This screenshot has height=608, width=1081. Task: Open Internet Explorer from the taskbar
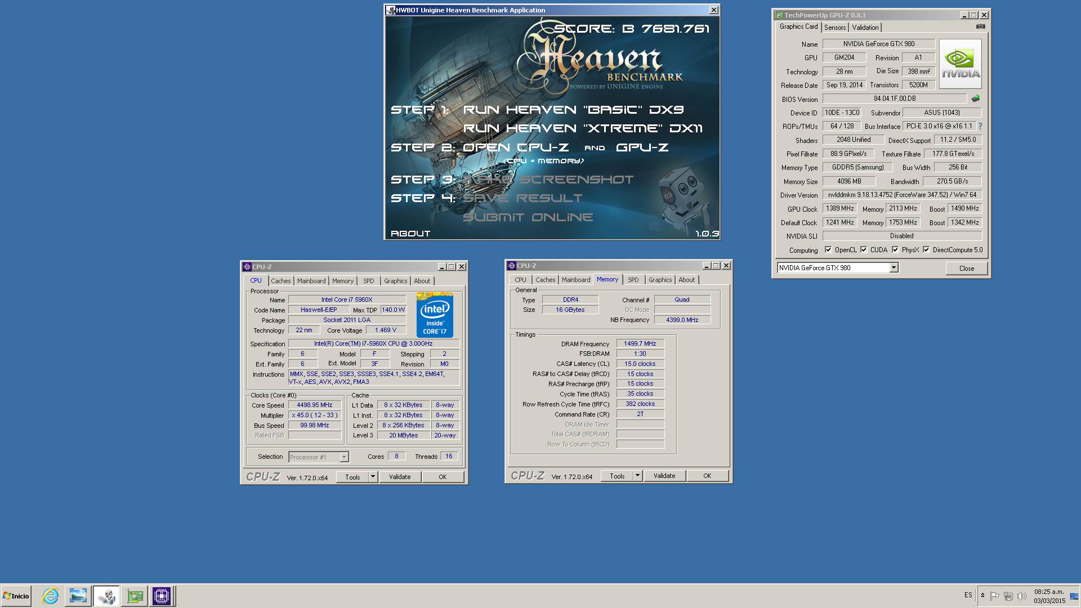click(x=51, y=596)
